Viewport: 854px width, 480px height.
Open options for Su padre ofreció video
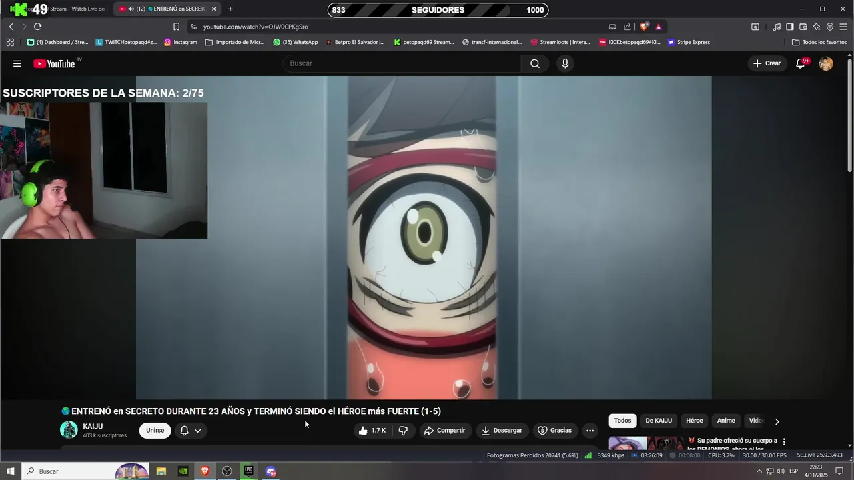[x=784, y=442]
